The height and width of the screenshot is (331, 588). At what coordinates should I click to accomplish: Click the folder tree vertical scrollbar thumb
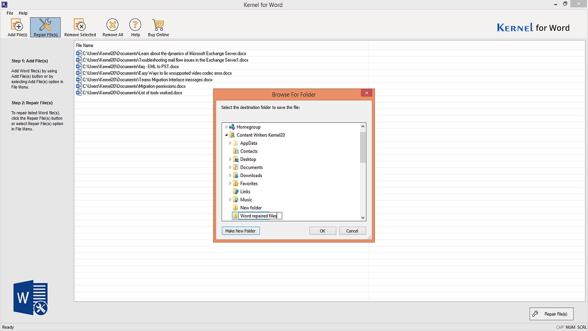(x=363, y=147)
